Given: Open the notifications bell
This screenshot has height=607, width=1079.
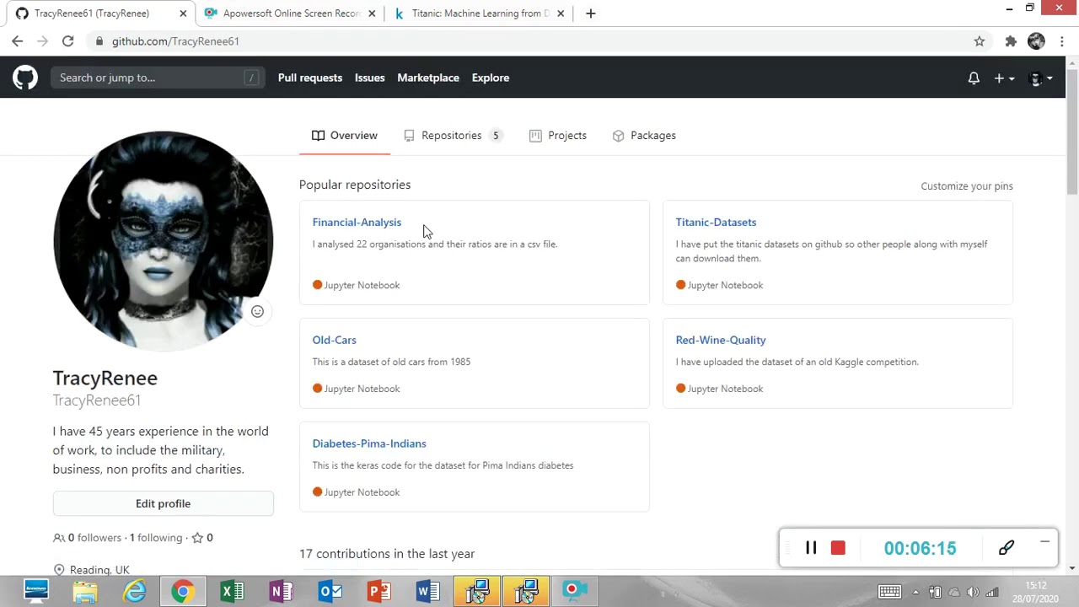Looking at the screenshot, I should 974,78.
